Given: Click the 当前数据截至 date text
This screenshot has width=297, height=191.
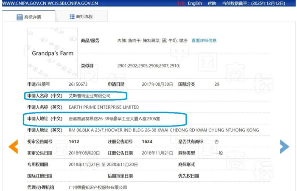Looking at the screenshot, I should (253, 3).
